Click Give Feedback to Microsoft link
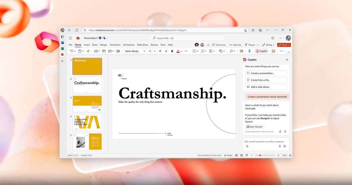352x185 pixels. click(x=209, y=155)
